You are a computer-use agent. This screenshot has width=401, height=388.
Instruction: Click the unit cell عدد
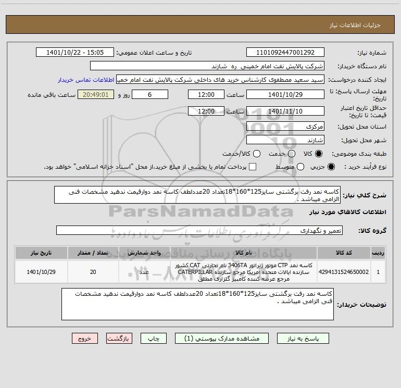pos(144,272)
